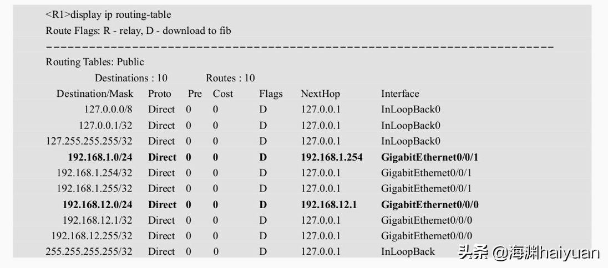Click the 头条 @海渊haiyuan watermark
Screen dimensions: 608x268
point(529,254)
